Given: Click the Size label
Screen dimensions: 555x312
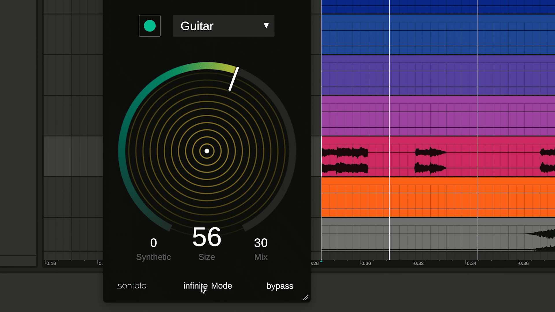Looking at the screenshot, I should [x=207, y=257].
